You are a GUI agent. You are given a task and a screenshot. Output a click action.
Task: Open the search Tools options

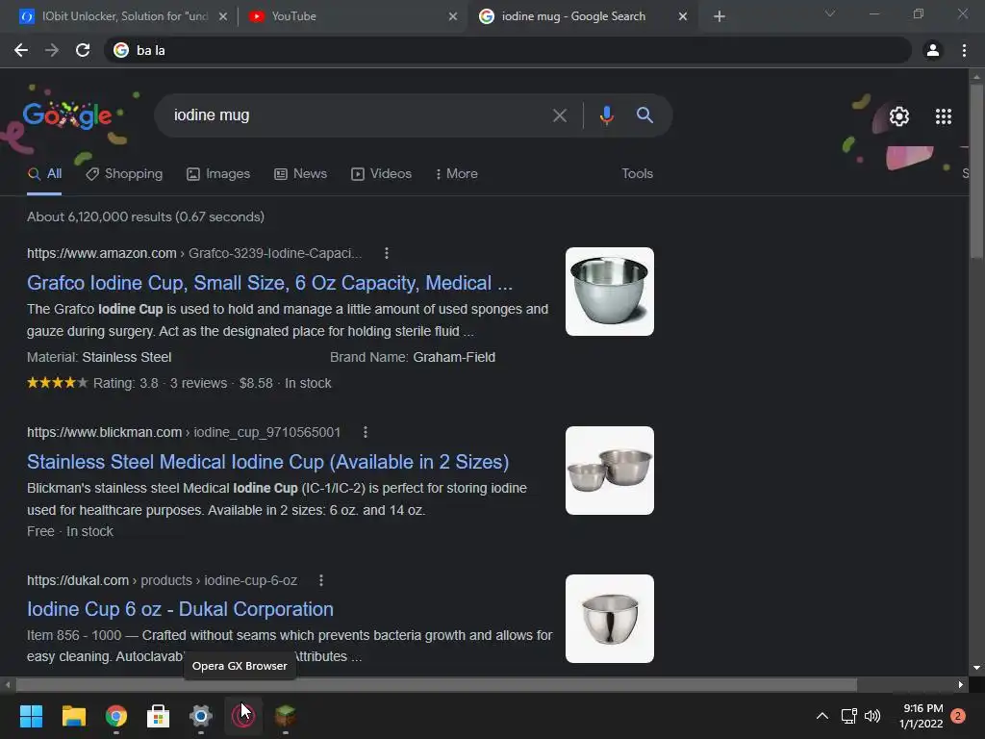pyautogui.click(x=637, y=174)
